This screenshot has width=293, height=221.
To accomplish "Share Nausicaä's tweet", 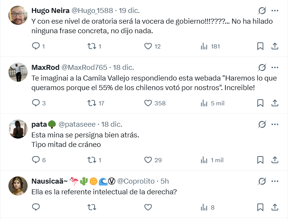I will pyautogui.click(x=275, y=207).
